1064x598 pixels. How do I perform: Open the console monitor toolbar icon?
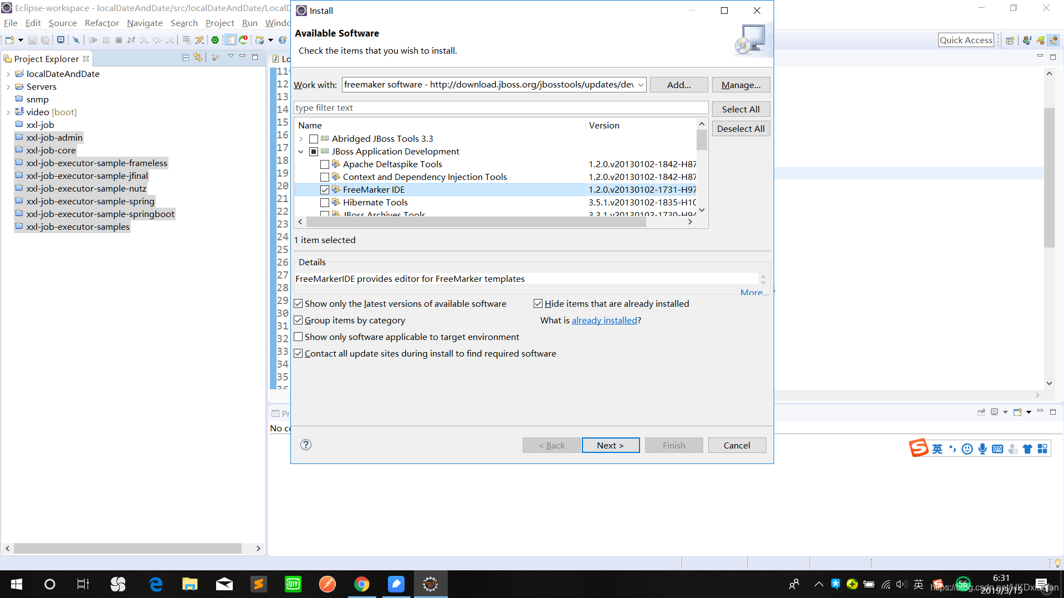pos(61,40)
